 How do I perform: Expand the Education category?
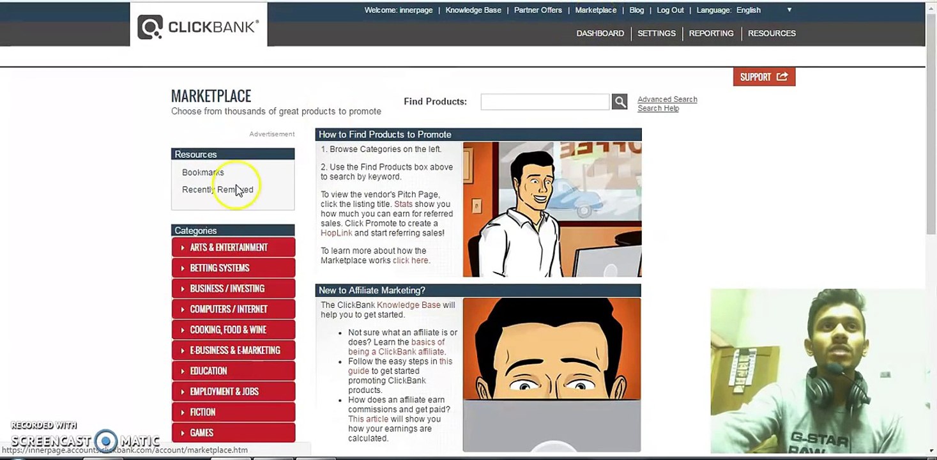(x=233, y=371)
